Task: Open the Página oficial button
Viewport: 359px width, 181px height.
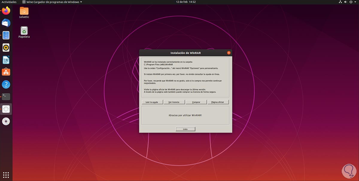Action: point(218,102)
